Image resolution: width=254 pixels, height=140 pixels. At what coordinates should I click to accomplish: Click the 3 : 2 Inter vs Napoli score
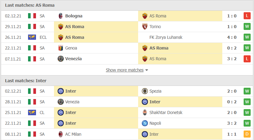[232, 123]
